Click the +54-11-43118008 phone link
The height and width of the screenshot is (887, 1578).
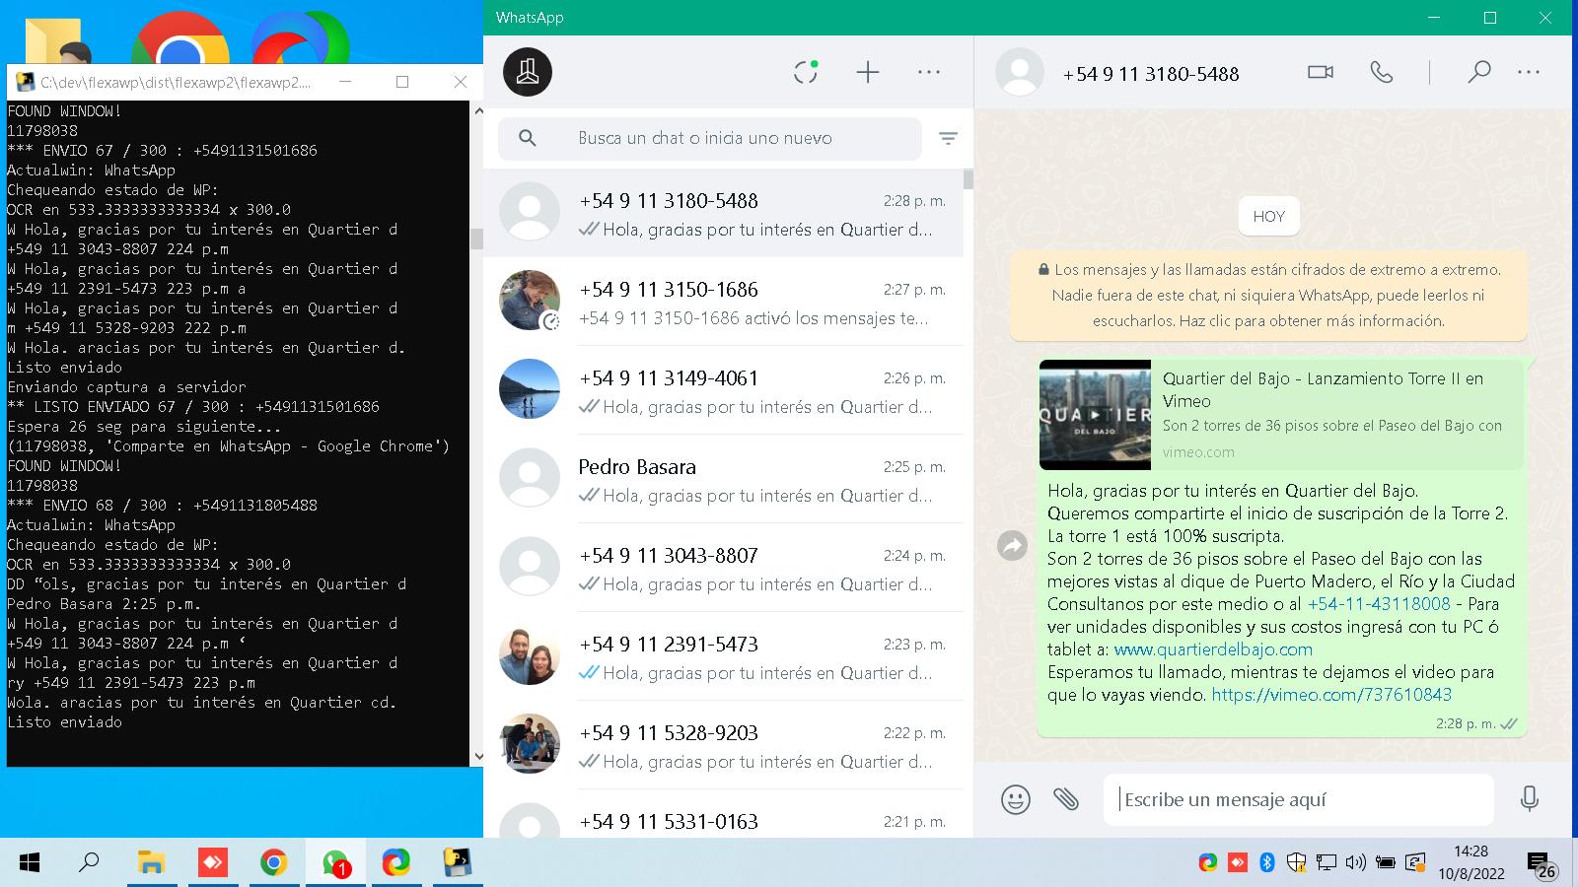[x=1379, y=604]
